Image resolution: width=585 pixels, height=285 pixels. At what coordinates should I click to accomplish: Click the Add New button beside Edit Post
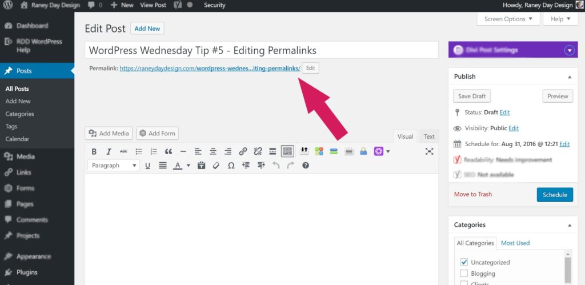point(147,29)
